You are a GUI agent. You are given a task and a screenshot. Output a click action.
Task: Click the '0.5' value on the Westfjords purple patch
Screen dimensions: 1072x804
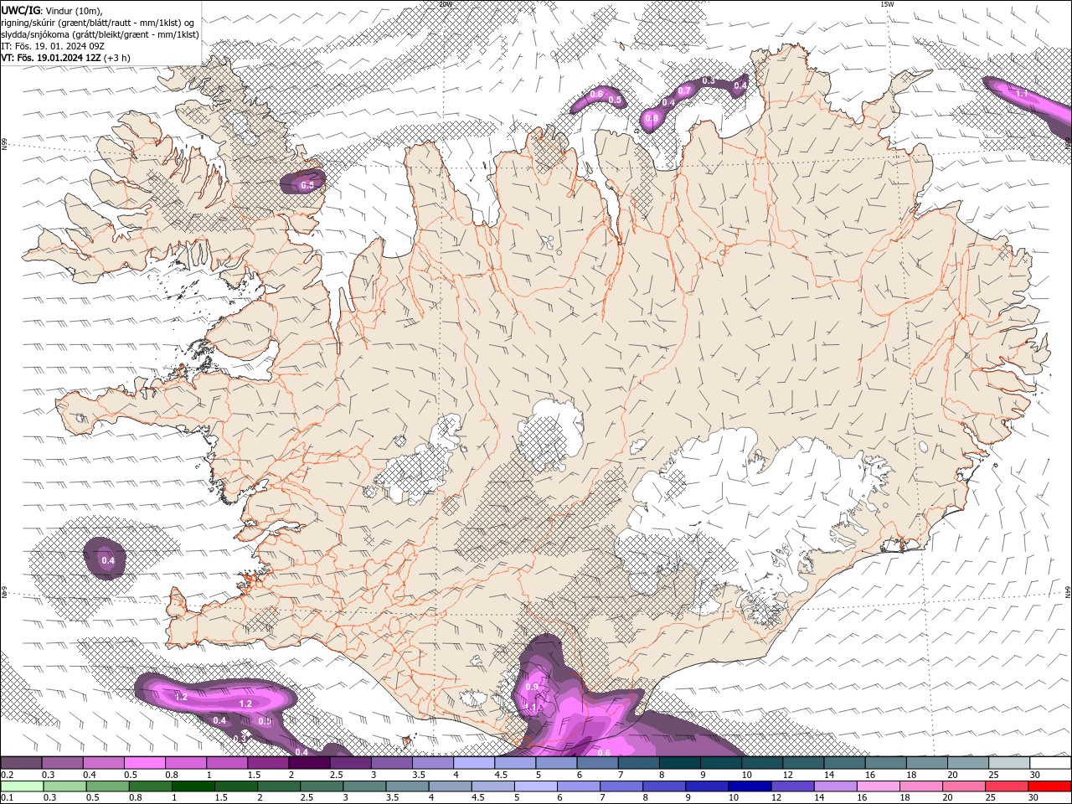[x=307, y=185]
